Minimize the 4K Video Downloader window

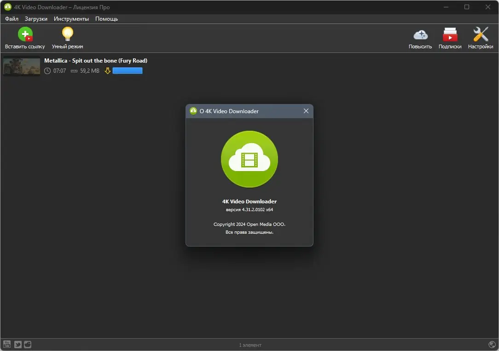pos(446,7)
